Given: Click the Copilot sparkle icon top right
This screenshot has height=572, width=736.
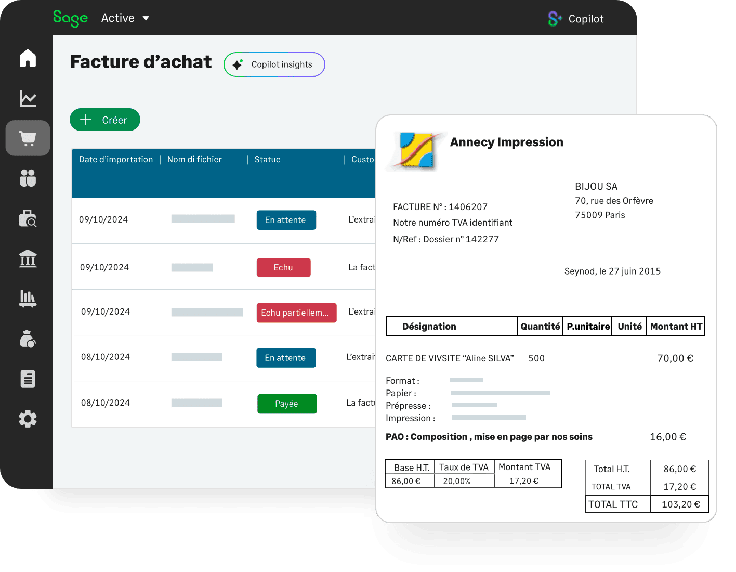Looking at the screenshot, I should [x=554, y=18].
